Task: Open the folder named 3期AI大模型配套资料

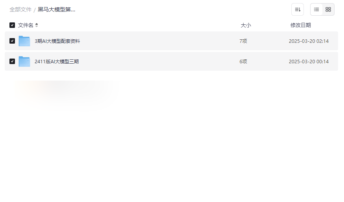Action: point(57,41)
